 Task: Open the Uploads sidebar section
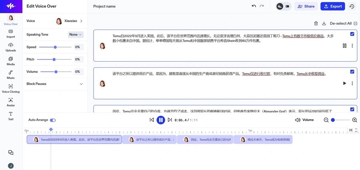coord(11,47)
